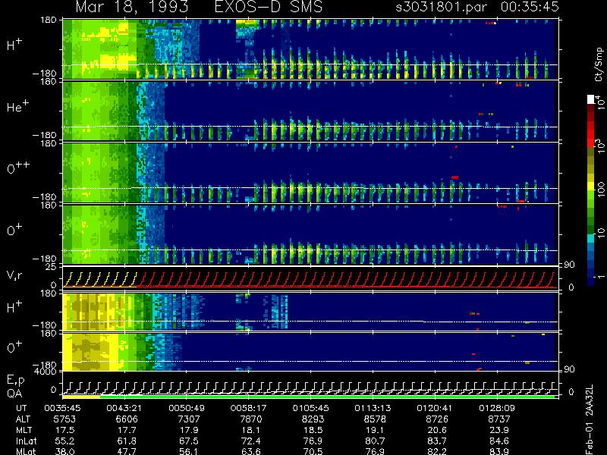Click the "InLat" row header
The width and height of the screenshot is (607, 455).
click(x=27, y=441)
